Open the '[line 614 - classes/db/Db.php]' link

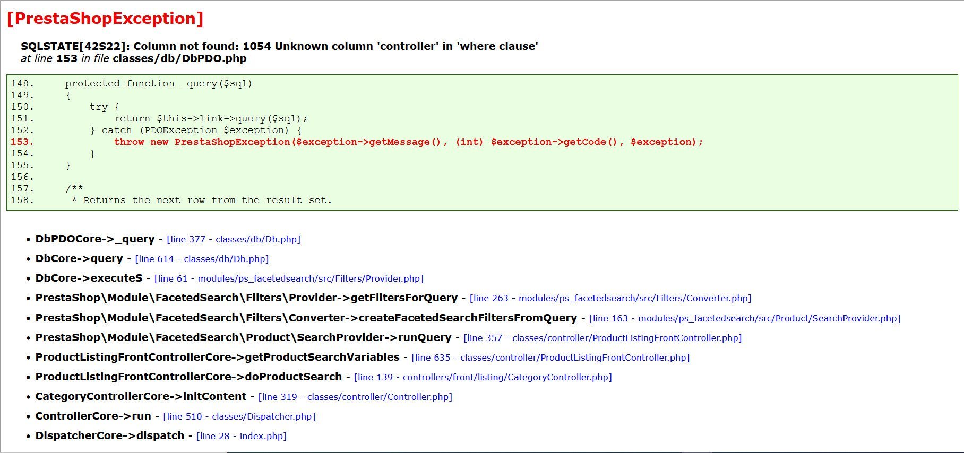pyautogui.click(x=202, y=259)
